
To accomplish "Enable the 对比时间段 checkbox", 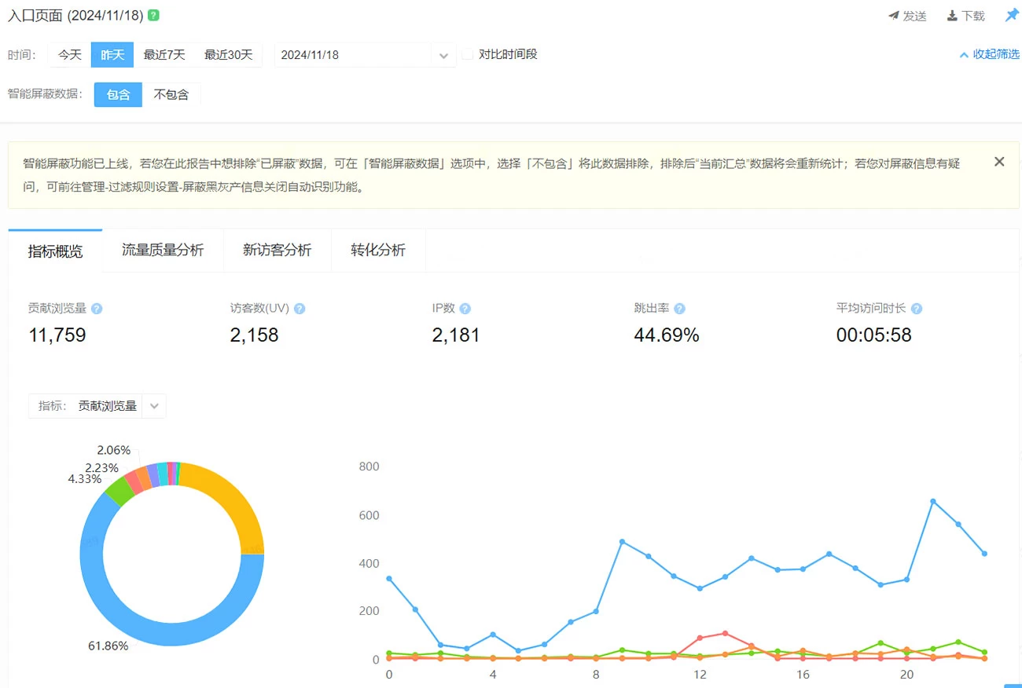I will (x=468, y=55).
